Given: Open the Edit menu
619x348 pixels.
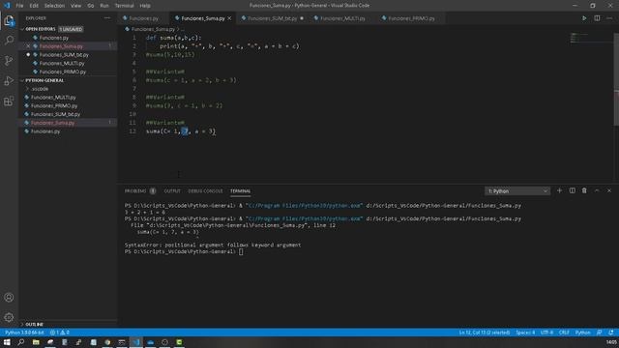Looking at the screenshot, I should pyautogui.click(x=34, y=6).
